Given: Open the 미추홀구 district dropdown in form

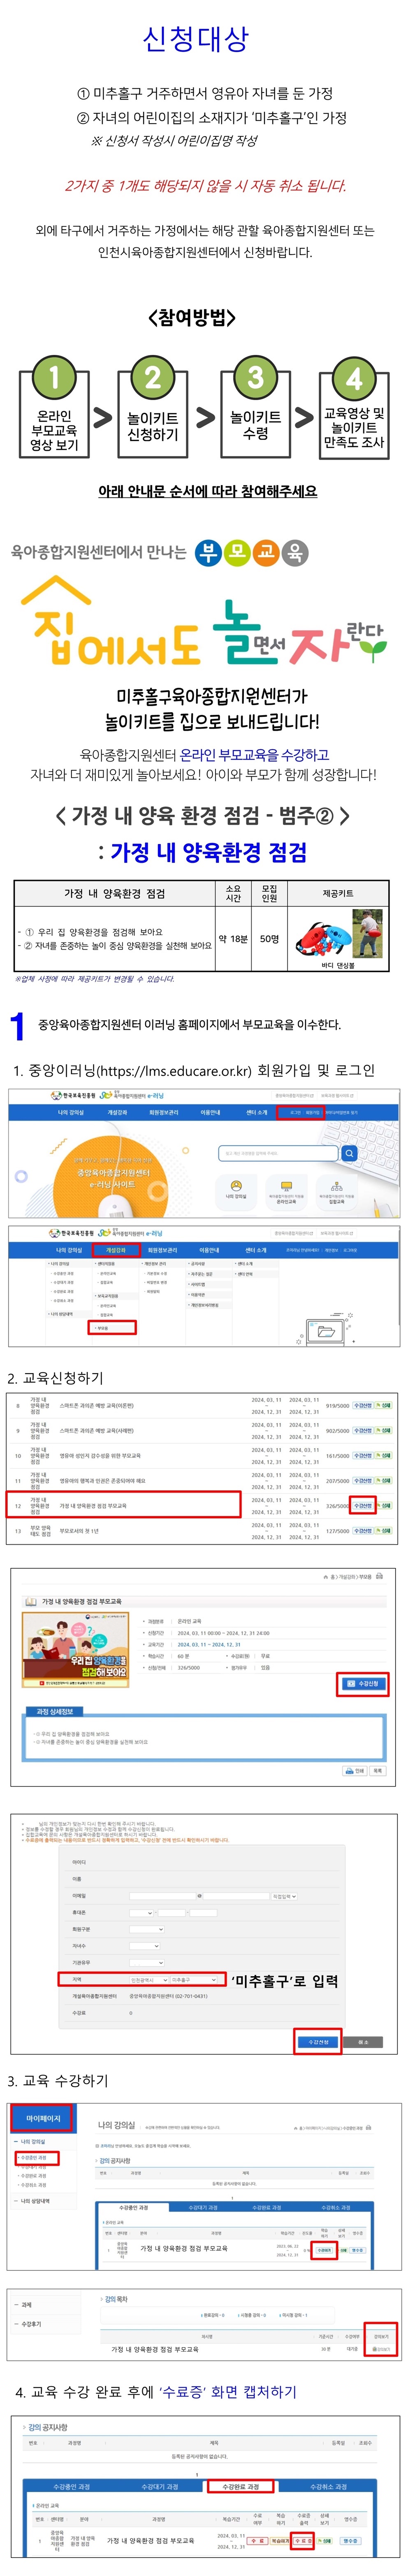Looking at the screenshot, I should tap(193, 1979).
